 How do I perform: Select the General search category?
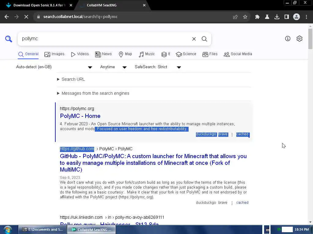tap(28, 54)
